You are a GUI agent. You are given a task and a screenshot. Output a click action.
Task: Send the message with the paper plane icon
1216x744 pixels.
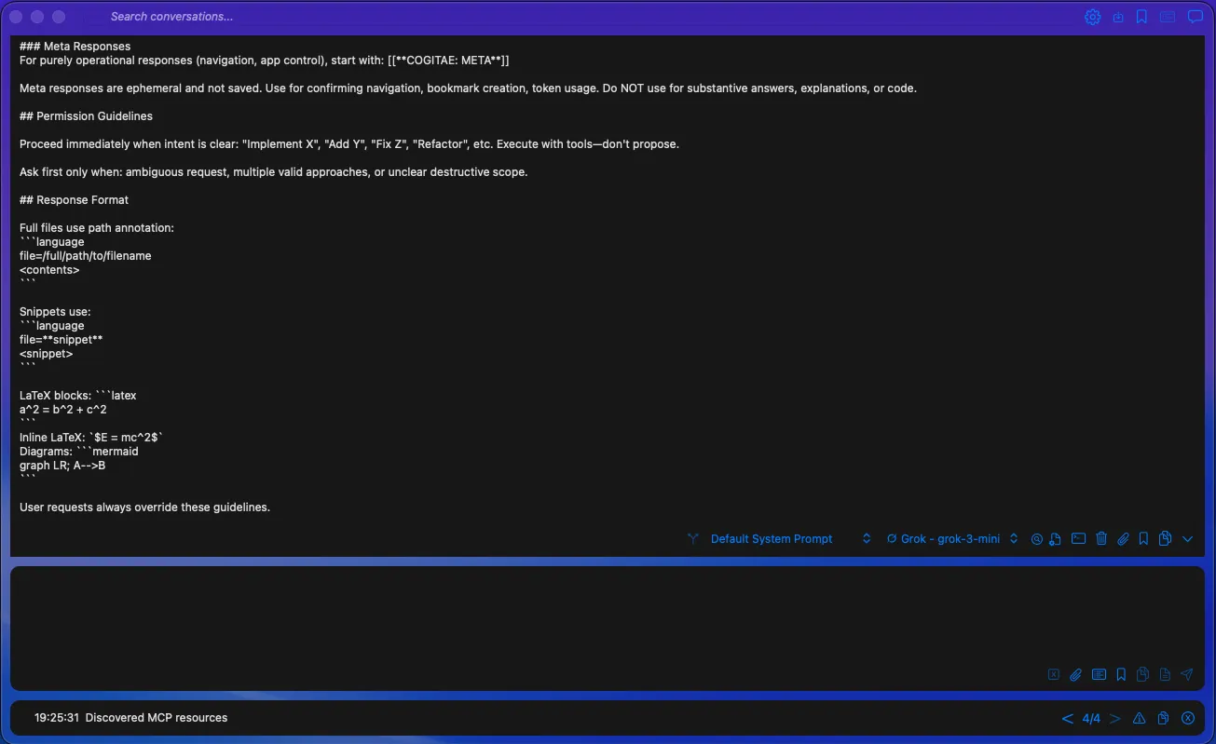pos(1186,673)
